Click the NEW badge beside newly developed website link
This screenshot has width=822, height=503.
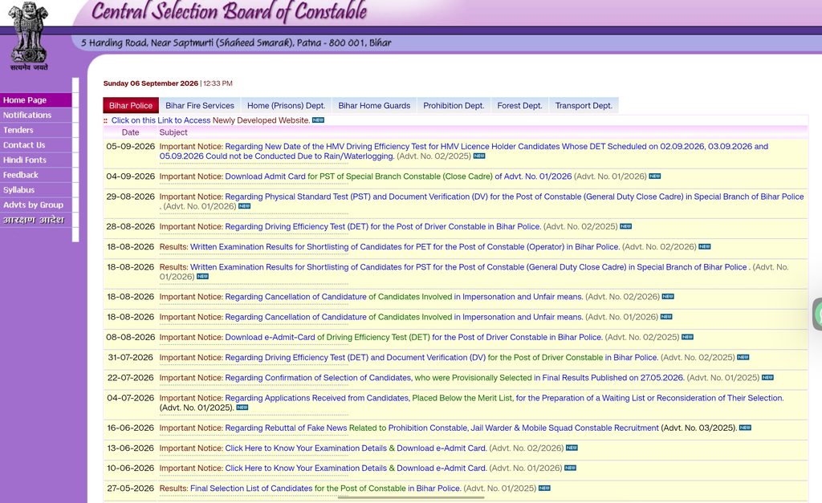tap(318, 120)
